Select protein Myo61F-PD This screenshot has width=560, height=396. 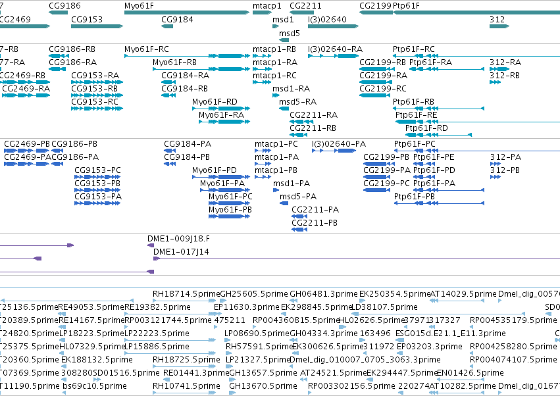tap(220, 177)
